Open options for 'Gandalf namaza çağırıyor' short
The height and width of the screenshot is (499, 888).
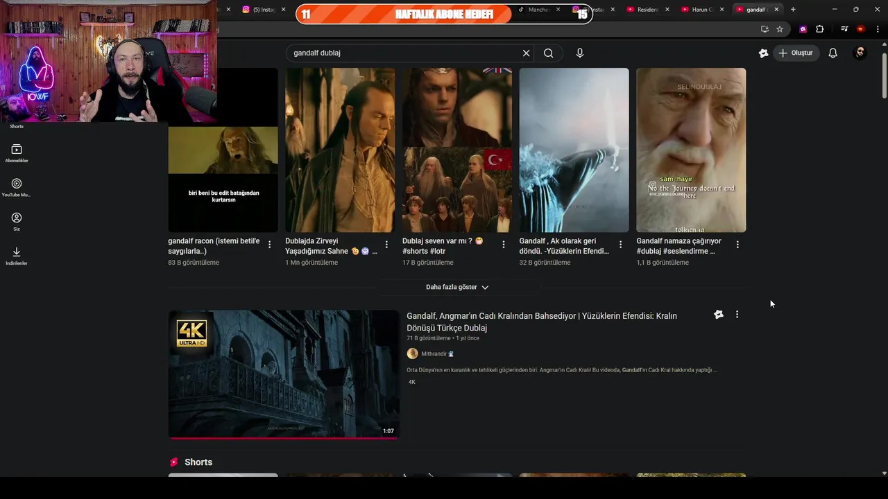737,245
